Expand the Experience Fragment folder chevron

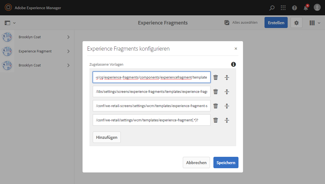coord(68,51)
